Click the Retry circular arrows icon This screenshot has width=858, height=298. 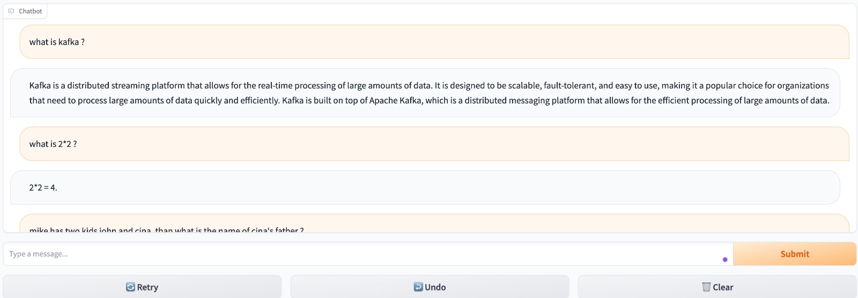[x=130, y=287]
